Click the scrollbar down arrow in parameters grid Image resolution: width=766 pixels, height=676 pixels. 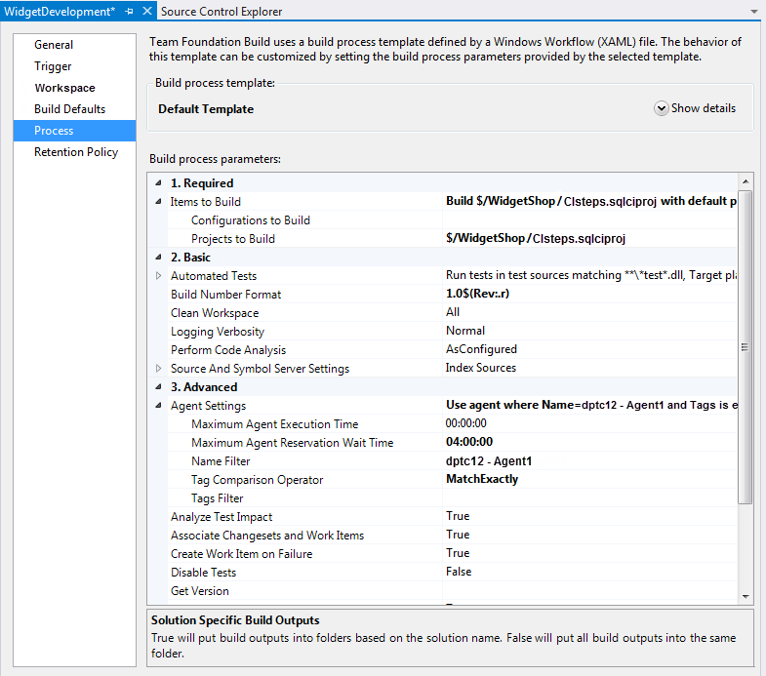pyautogui.click(x=746, y=595)
